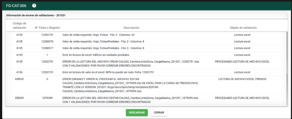This screenshot has width=292, height=119.
Task: Select ficha 12302751 in Columna: 23 row
Action: coord(47,35)
